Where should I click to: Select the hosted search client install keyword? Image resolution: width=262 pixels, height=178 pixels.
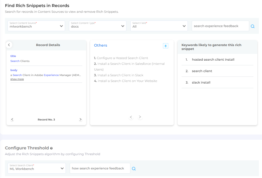coord(213,60)
